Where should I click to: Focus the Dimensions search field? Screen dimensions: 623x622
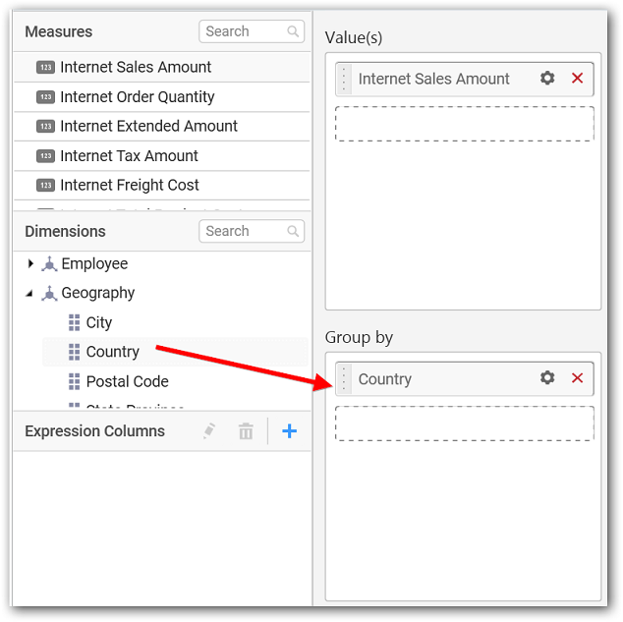pyautogui.click(x=252, y=231)
